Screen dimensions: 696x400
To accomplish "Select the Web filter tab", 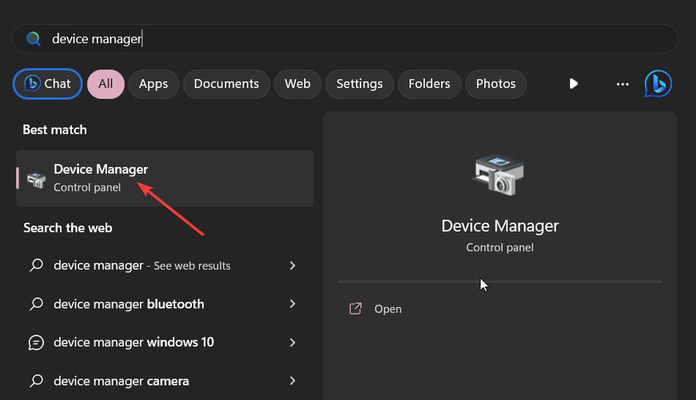I will click(x=297, y=84).
